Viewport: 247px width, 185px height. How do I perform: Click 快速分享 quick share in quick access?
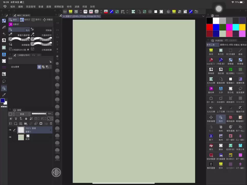[x=240, y=147]
